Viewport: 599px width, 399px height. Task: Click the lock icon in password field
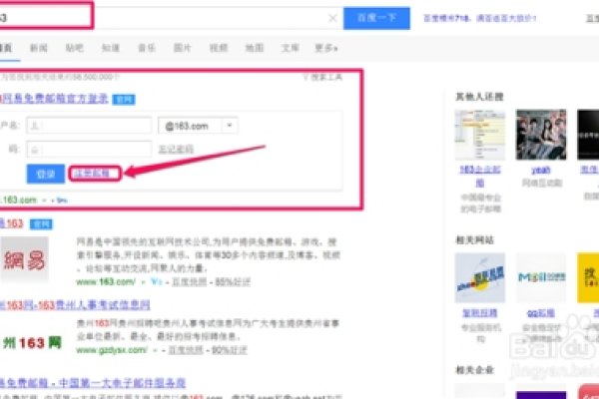(34, 150)
